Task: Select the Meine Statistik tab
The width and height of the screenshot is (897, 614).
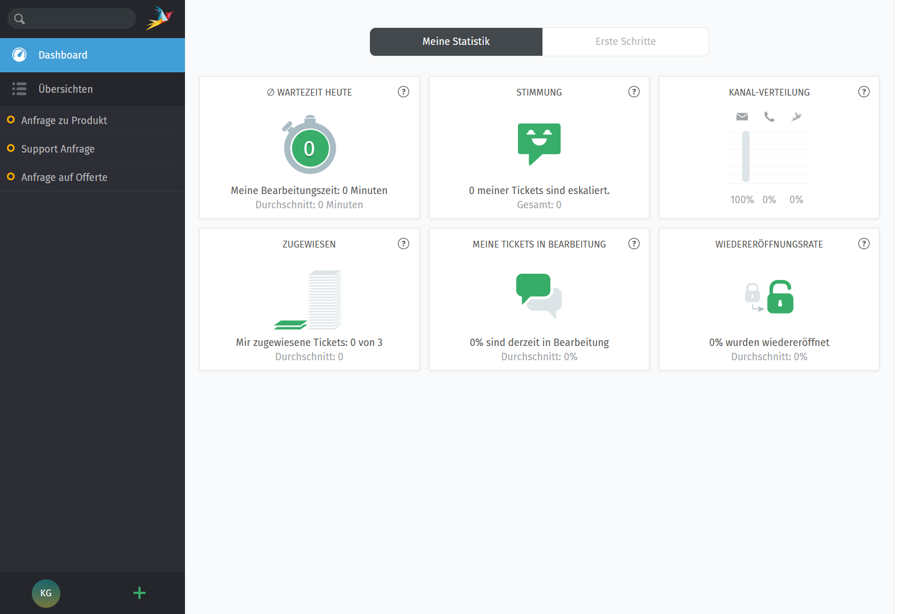Action: point(456,42)
